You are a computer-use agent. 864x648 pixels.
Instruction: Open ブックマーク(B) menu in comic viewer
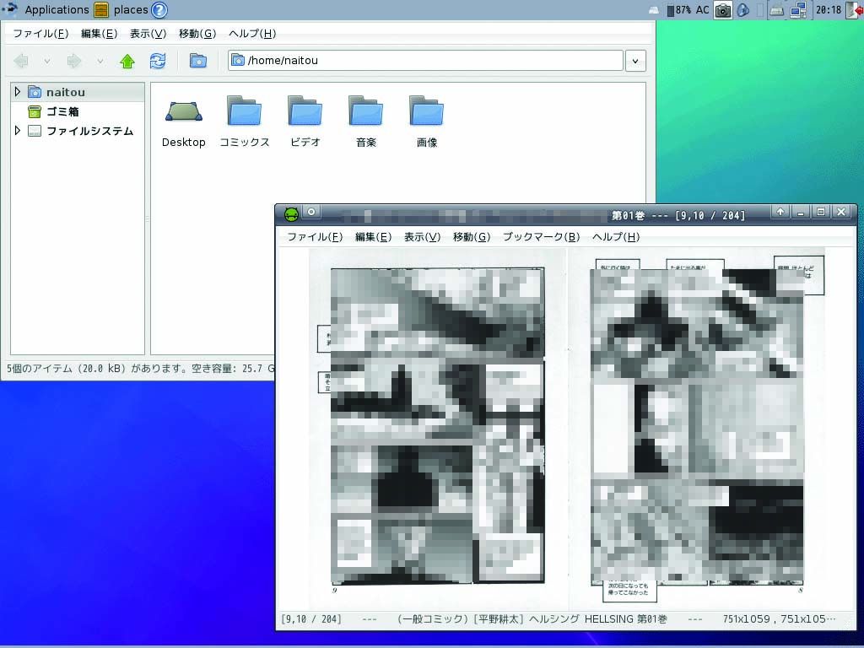tap(541, 237)
